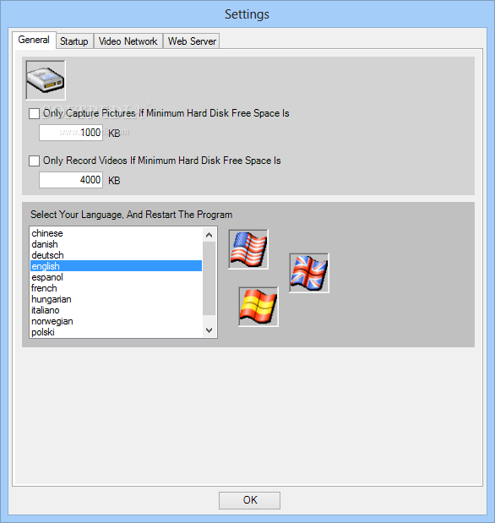495x523 pixels.
Task: Select the British flag icon
Action: [x=309, y=273]
